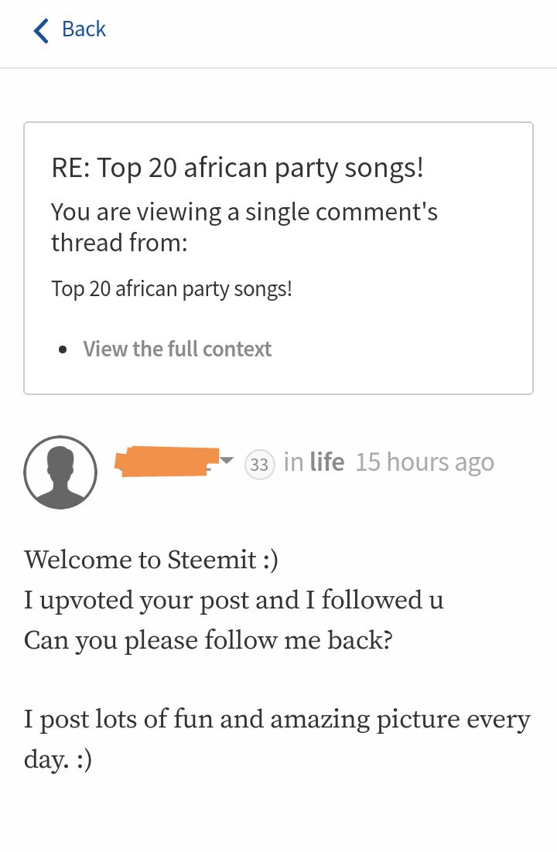Click the I upvoted your post line
The height and width of the screenshot is (852, 557).
pyautogui.click(x=234, y=600)
